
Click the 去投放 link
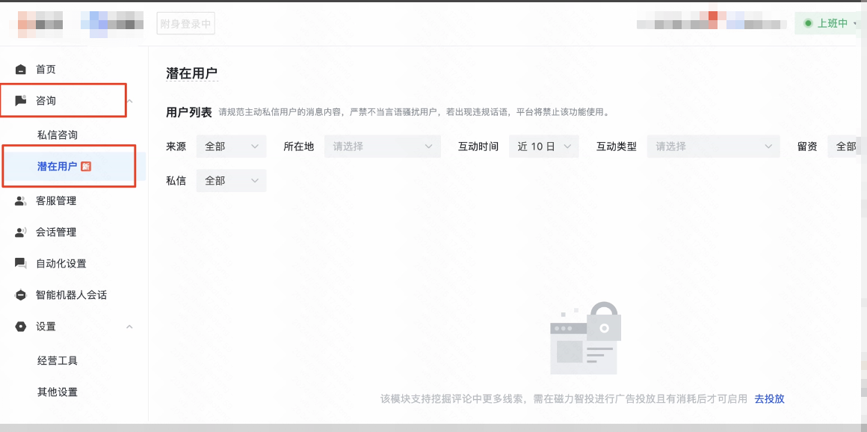coord(770,398)
